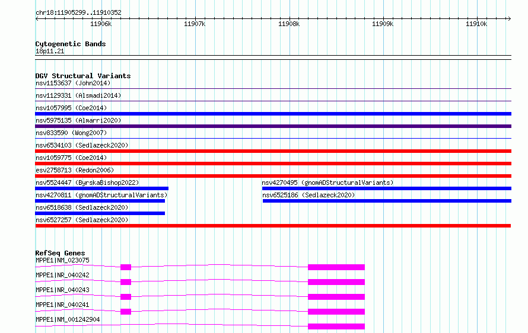The height and width of the screenshot is (333, 528).
Task: Click the small exon of MPPE1|NR_040242
Action: coord(126,282)
